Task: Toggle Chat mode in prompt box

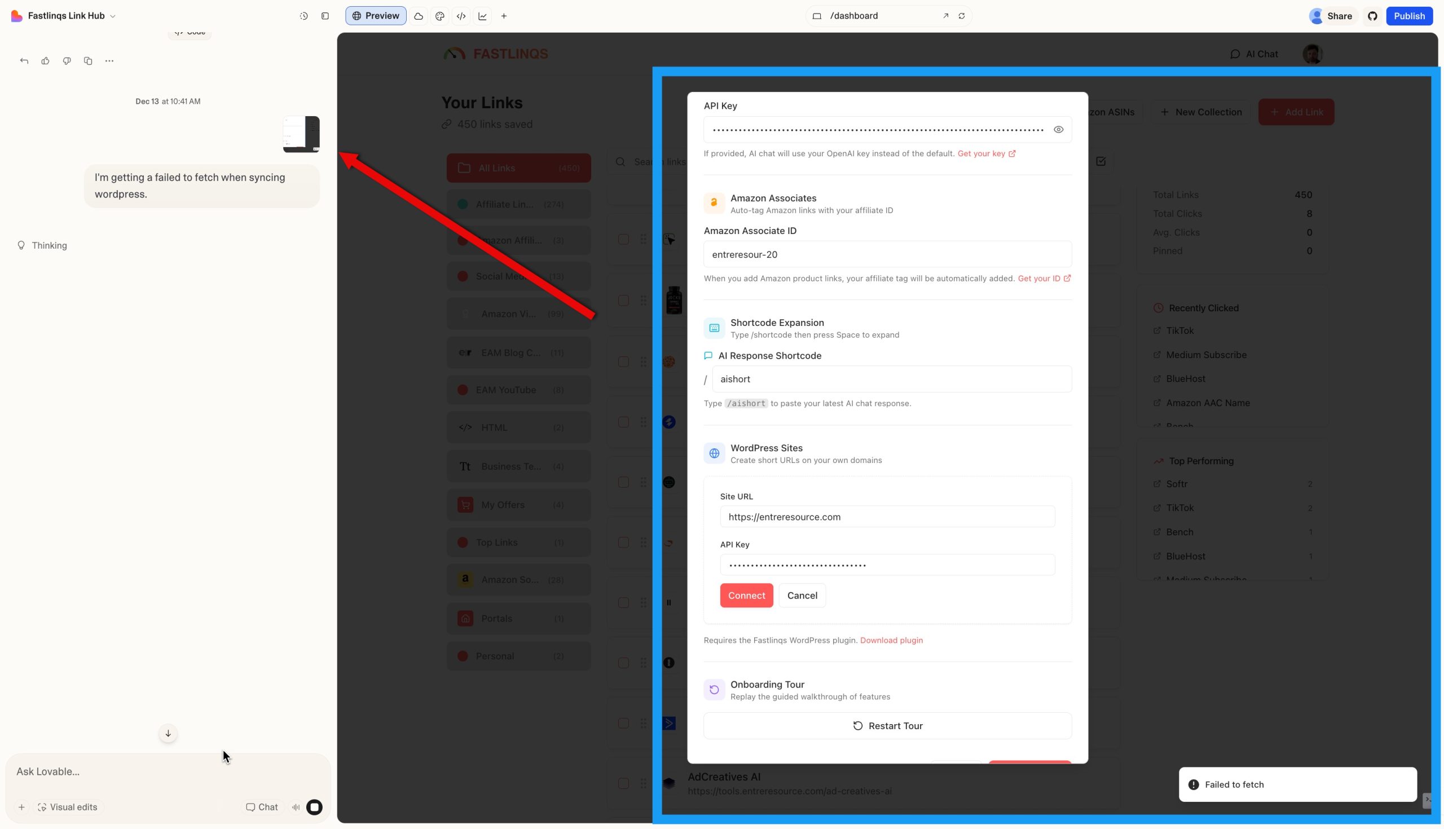Action: tap(262, 807)
